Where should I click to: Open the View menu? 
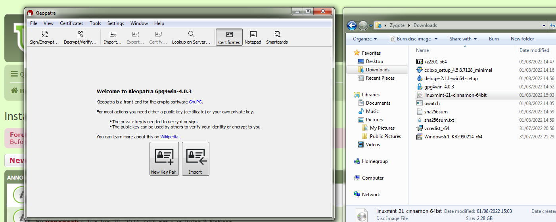click(48, 23)
